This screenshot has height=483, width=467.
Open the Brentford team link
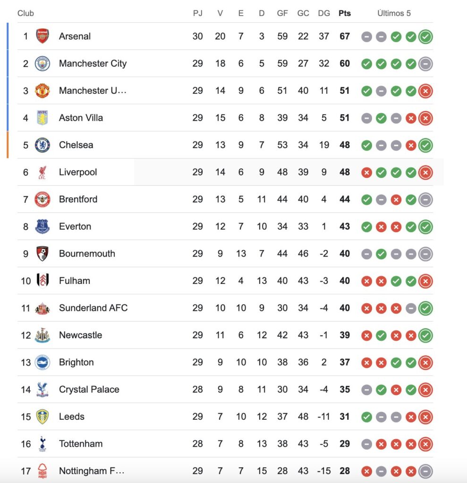click(78, 200)
